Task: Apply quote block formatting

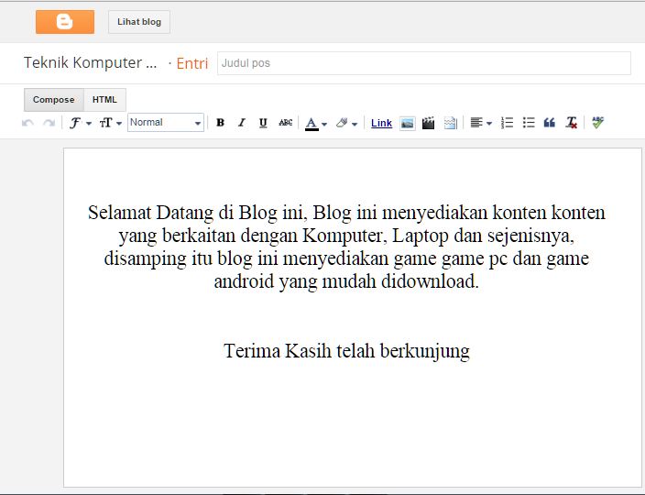Action: (550, 123)
